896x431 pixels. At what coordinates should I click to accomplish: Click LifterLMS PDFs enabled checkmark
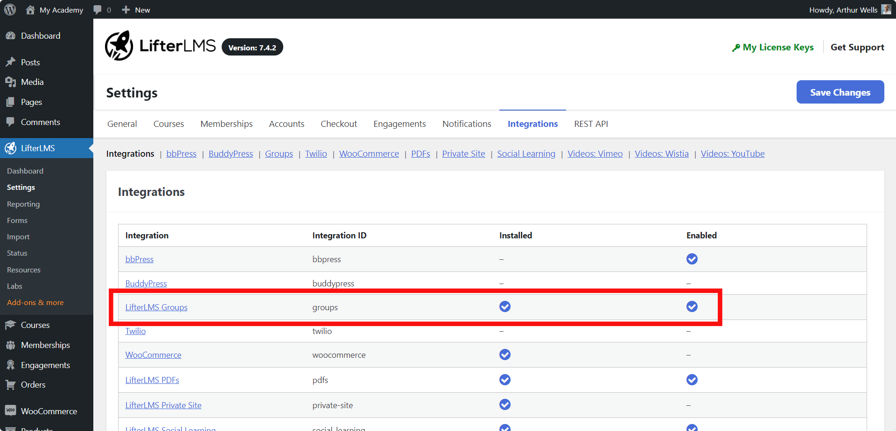click(692, 380)
